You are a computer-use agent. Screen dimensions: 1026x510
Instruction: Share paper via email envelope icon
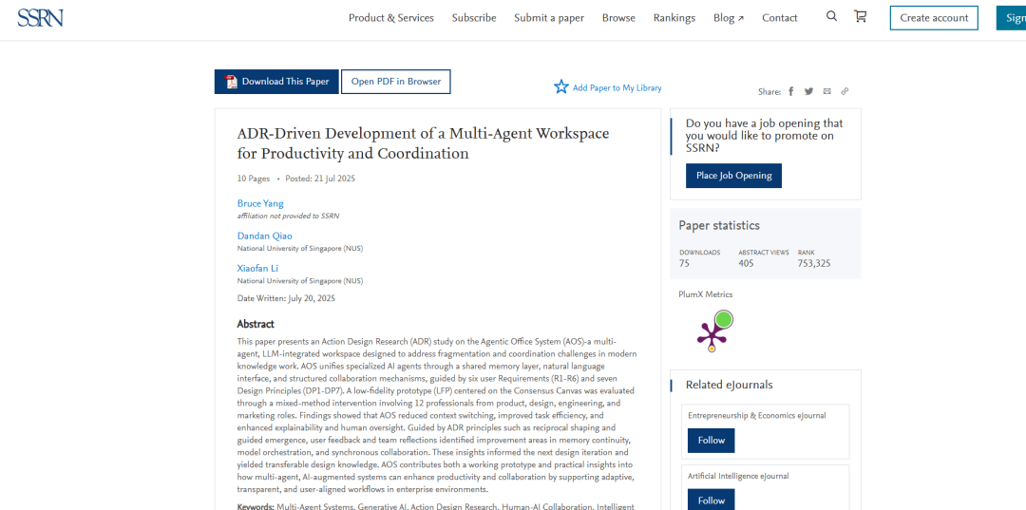pos(827,91)
